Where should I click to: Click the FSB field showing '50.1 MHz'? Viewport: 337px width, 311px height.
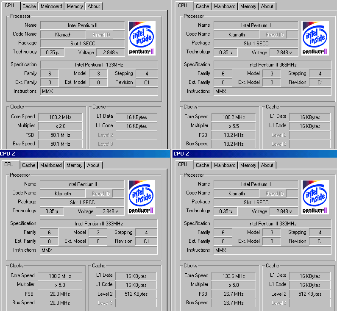pyautogui.click(x=60, y=135)
